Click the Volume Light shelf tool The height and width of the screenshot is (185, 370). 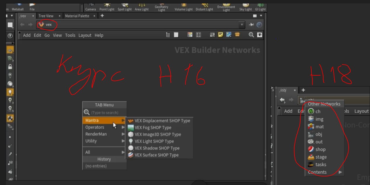(184, 7)
